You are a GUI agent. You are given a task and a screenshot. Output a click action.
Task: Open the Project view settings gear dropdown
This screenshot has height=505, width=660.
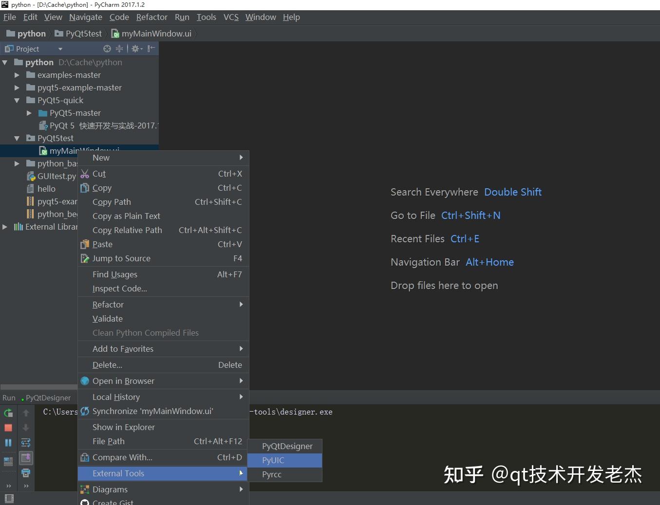click(x=136, y=49)
